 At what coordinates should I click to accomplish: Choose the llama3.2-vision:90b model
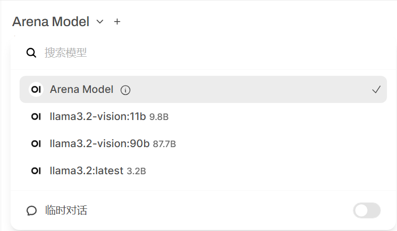pos(100,144)
